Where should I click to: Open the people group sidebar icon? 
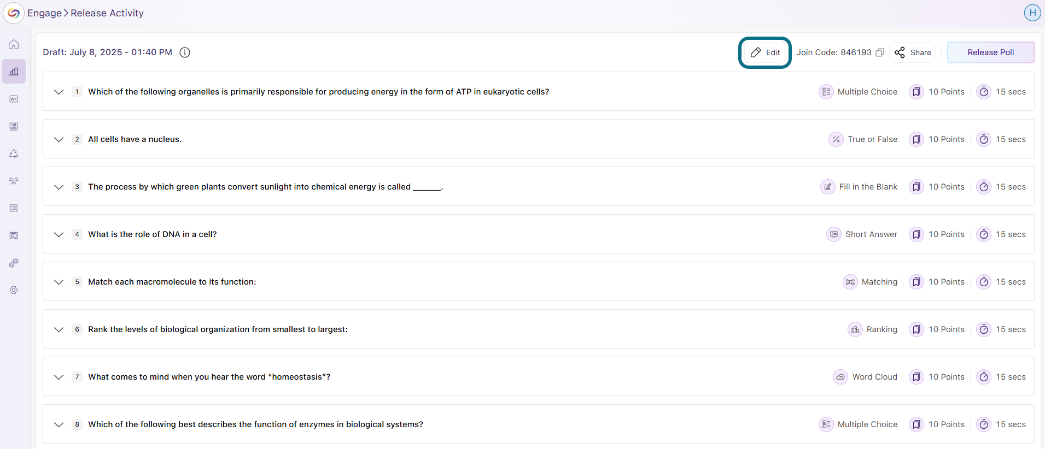(14, 181)
